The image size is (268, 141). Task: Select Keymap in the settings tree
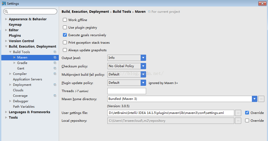[15, 25]
